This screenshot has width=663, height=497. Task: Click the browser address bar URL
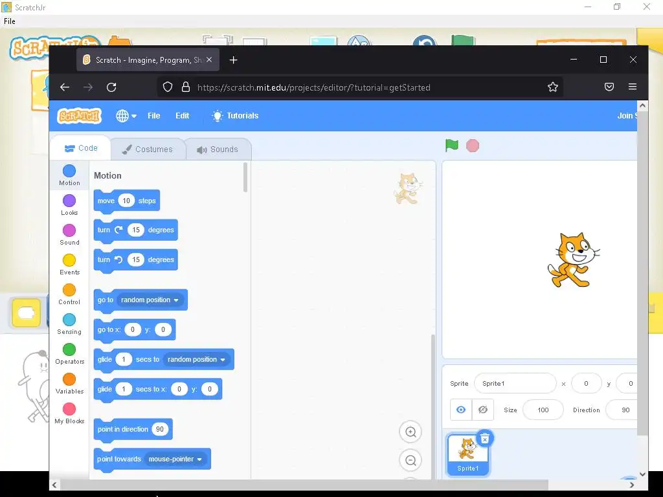314,87
